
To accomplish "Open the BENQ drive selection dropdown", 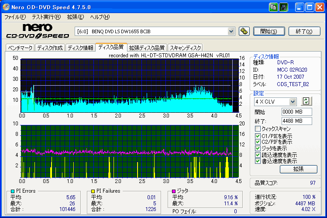I will [x=231, y=31].
